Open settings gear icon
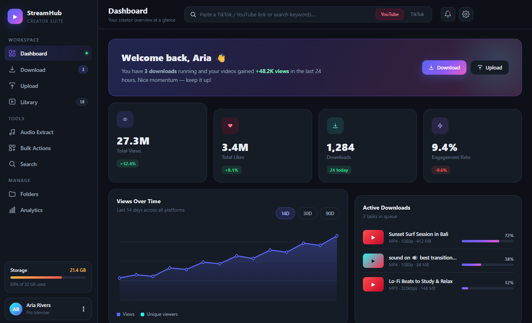This screenshot has width=532, height=323. point(466,14)
